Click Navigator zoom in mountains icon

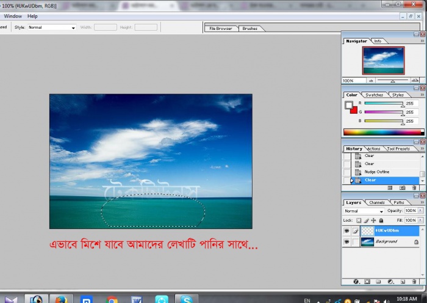tap(414, 81)
